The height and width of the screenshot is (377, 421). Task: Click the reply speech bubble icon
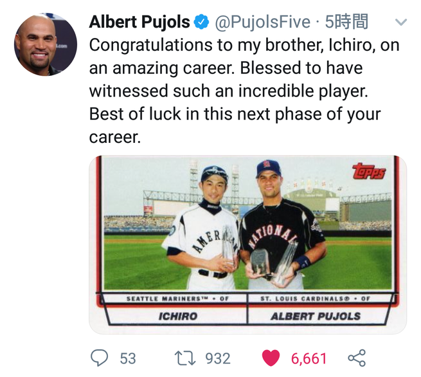pos(100,358)
